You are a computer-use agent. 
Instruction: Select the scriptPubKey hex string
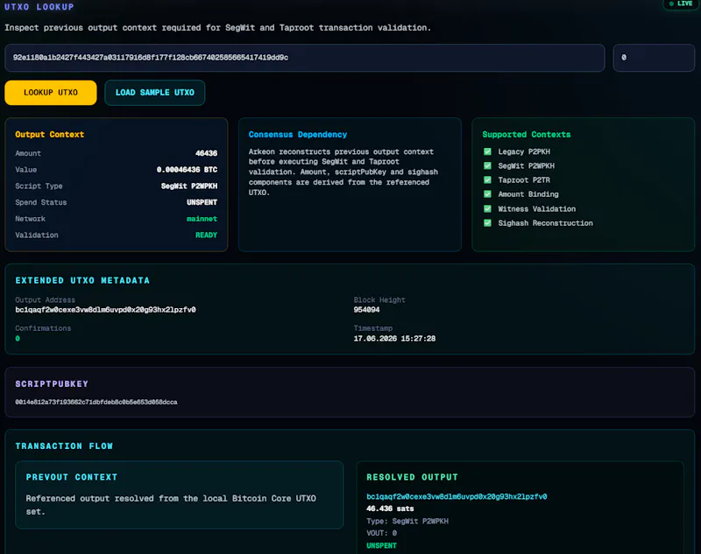coord(96,403)
